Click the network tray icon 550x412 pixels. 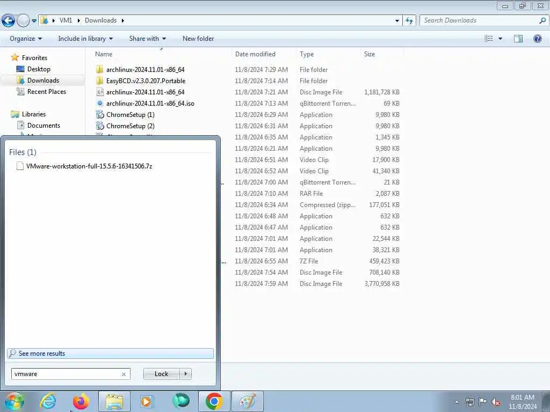[x=469, y=402]
